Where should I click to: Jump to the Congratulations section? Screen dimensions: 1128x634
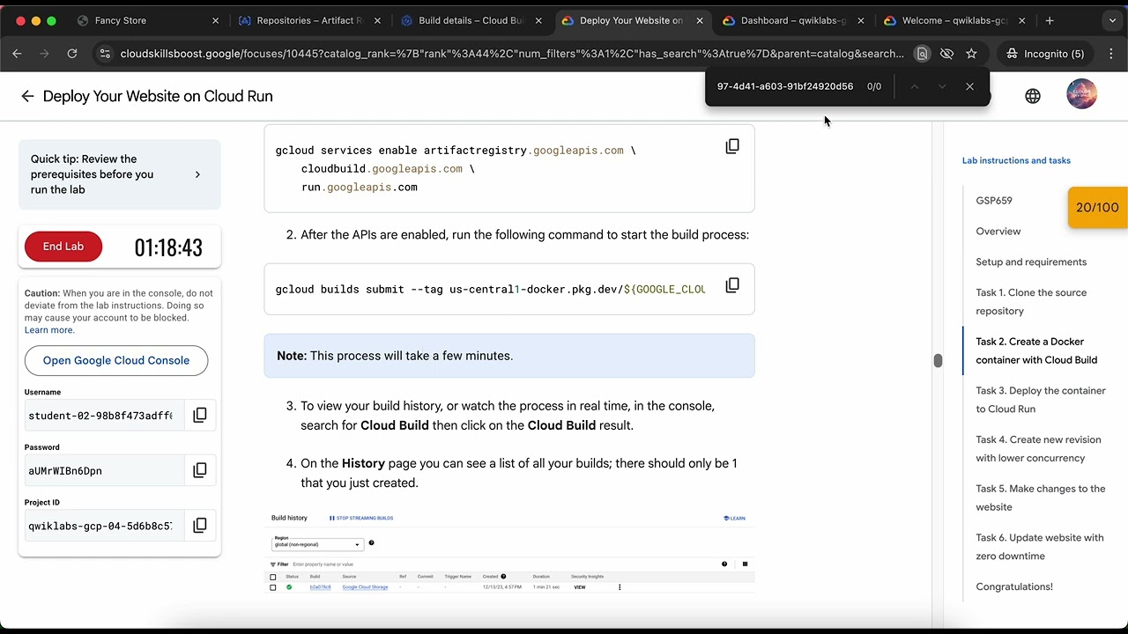pos(1014,586)
